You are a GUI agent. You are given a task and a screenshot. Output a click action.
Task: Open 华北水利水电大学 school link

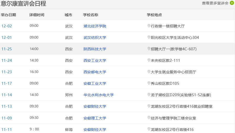[99, 95]
